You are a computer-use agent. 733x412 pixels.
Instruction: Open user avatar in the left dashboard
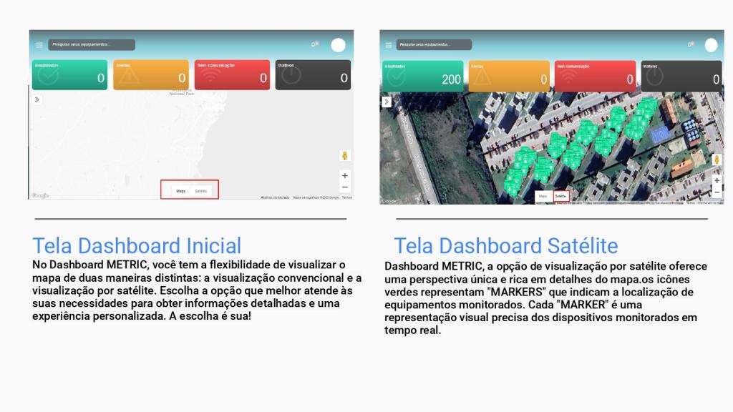click(338, 45)
